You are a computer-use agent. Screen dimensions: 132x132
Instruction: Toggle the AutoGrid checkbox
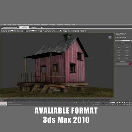pos(118,45)
